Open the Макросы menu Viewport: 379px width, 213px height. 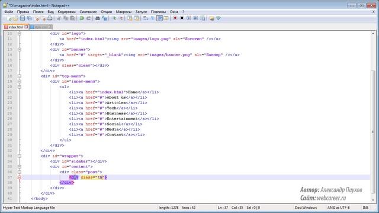(124, 12)
